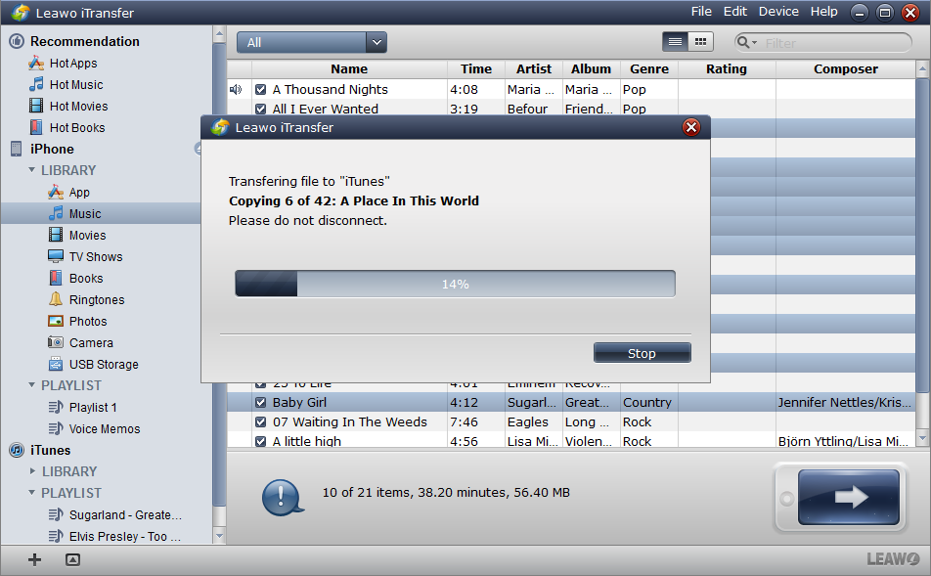The image size is (931, 576).
Task: Open Hot Books recommendation
Action: [66, 127]
